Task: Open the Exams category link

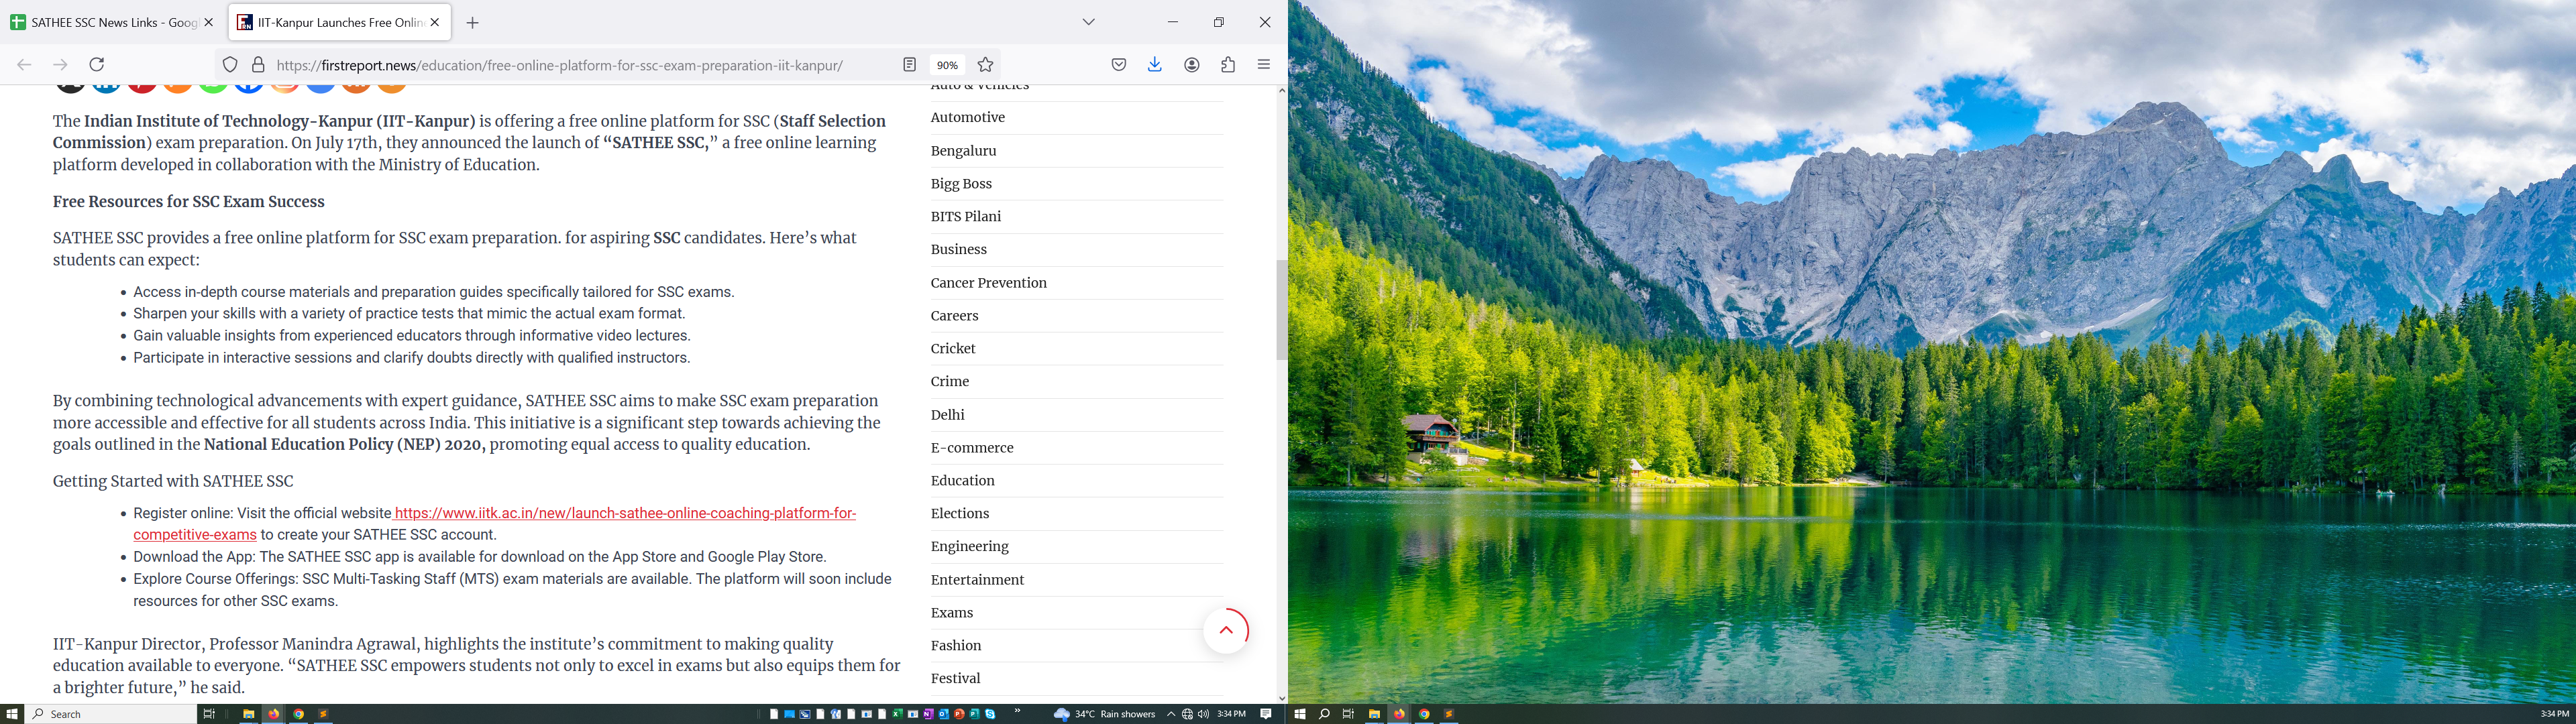Action: tap(952, 613)
